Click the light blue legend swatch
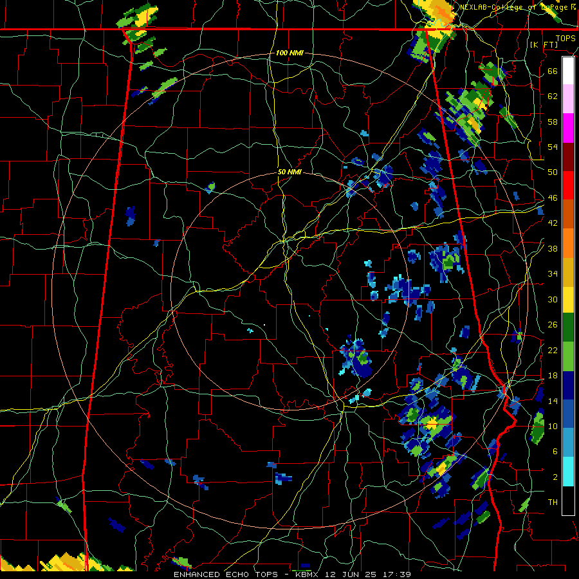This screenshot has height=579, width=579. click(568, 443)
